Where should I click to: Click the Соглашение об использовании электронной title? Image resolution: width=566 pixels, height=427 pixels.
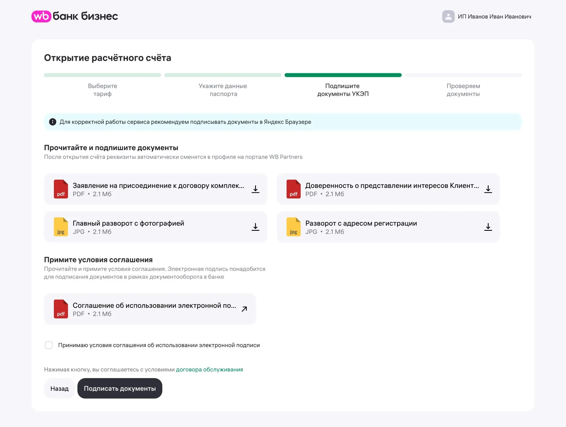[154, 305]
